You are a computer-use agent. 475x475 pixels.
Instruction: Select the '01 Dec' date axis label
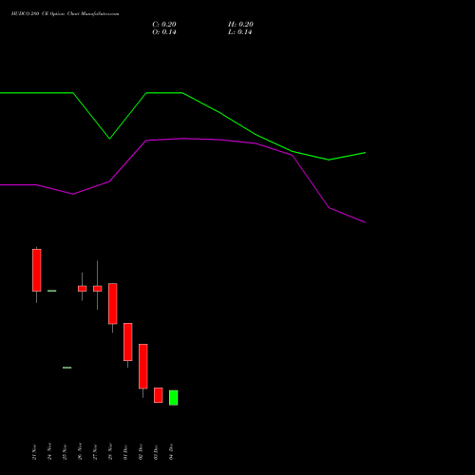coord(125,452)
